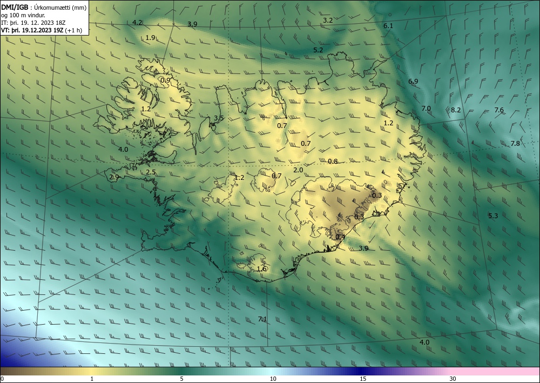Click the 2.0 value label
The height and width of the screenshot is (383, 540).
click(x=298, y=170)
